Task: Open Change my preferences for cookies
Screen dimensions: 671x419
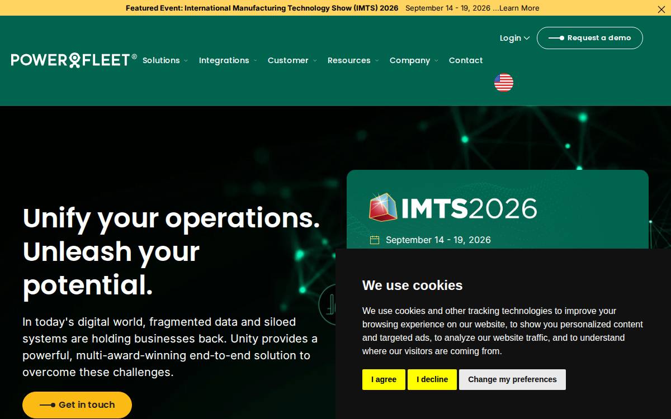Action: (x=512, y=379)
